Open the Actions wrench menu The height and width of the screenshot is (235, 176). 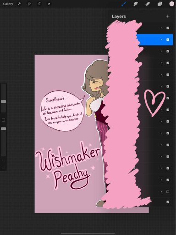19,4
